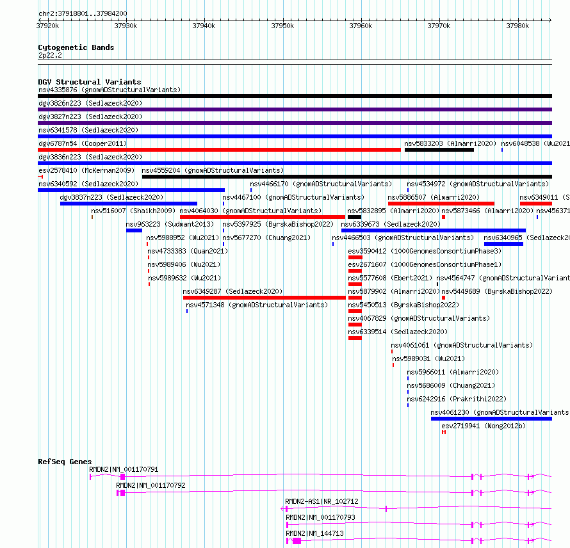The height and width of the screenshot is (548, 570).
Task: Select the blue bar under nsv6339673
Action: [x=434, y=230]
